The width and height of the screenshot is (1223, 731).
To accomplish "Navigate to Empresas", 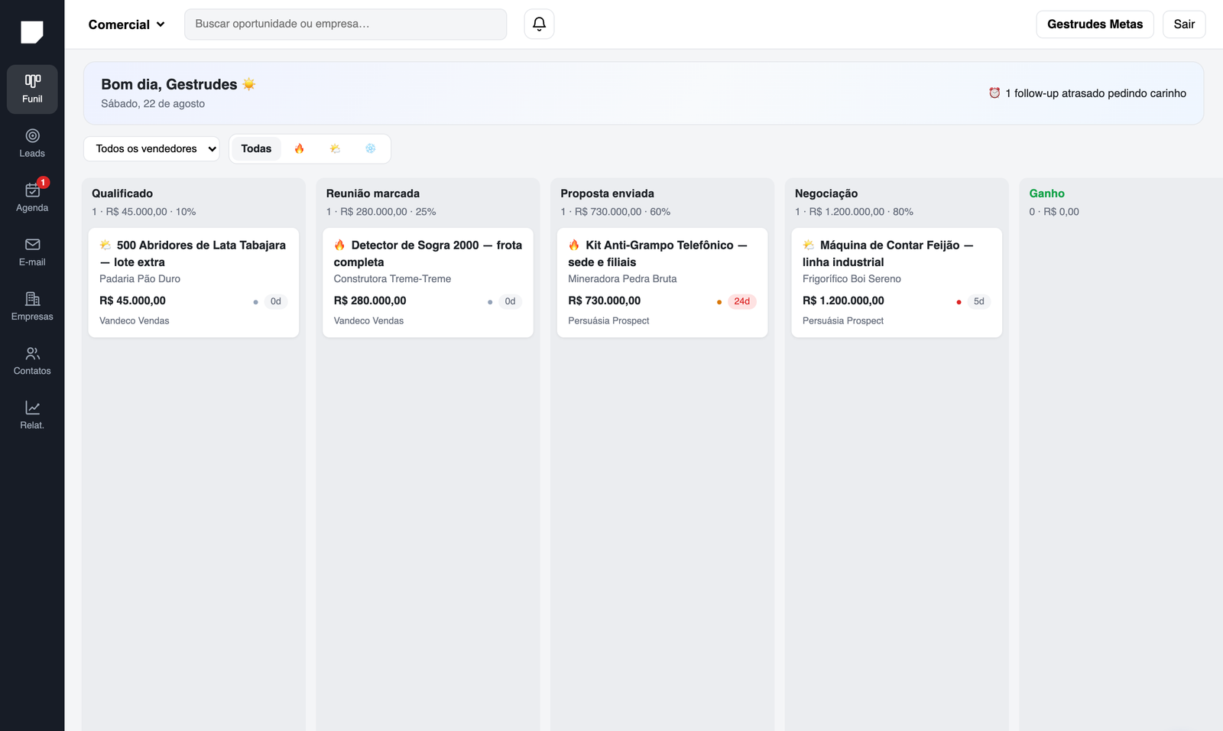I will 32,307.
